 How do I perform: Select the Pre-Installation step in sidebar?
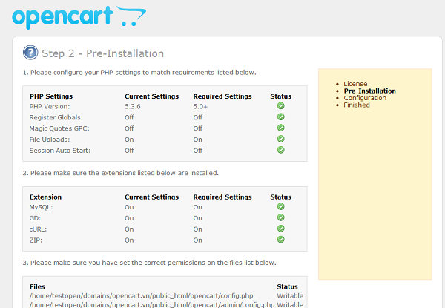coord(369,91)
